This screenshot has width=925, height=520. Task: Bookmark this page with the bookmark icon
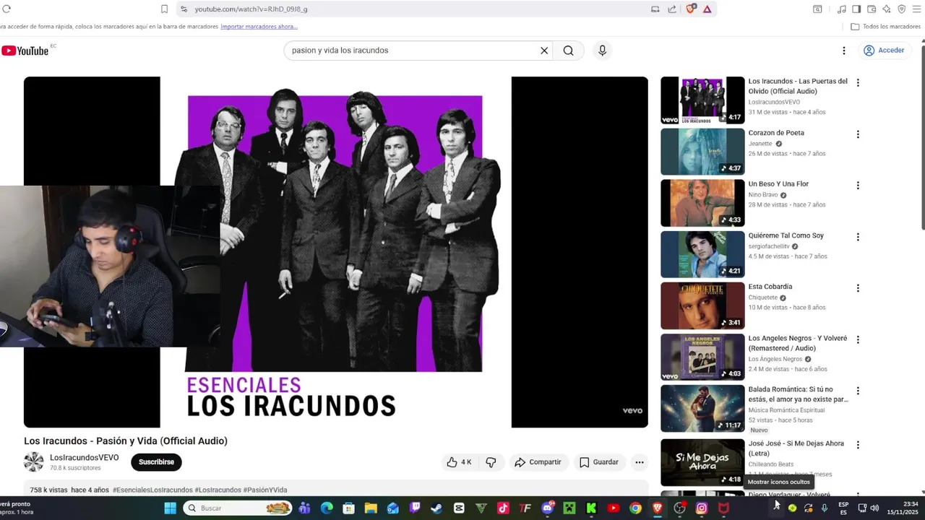pyautogui.click(x=164, y=9)
